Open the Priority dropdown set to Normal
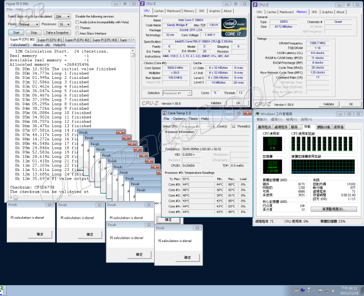The image size is (364, 296). tap(29, 24)
